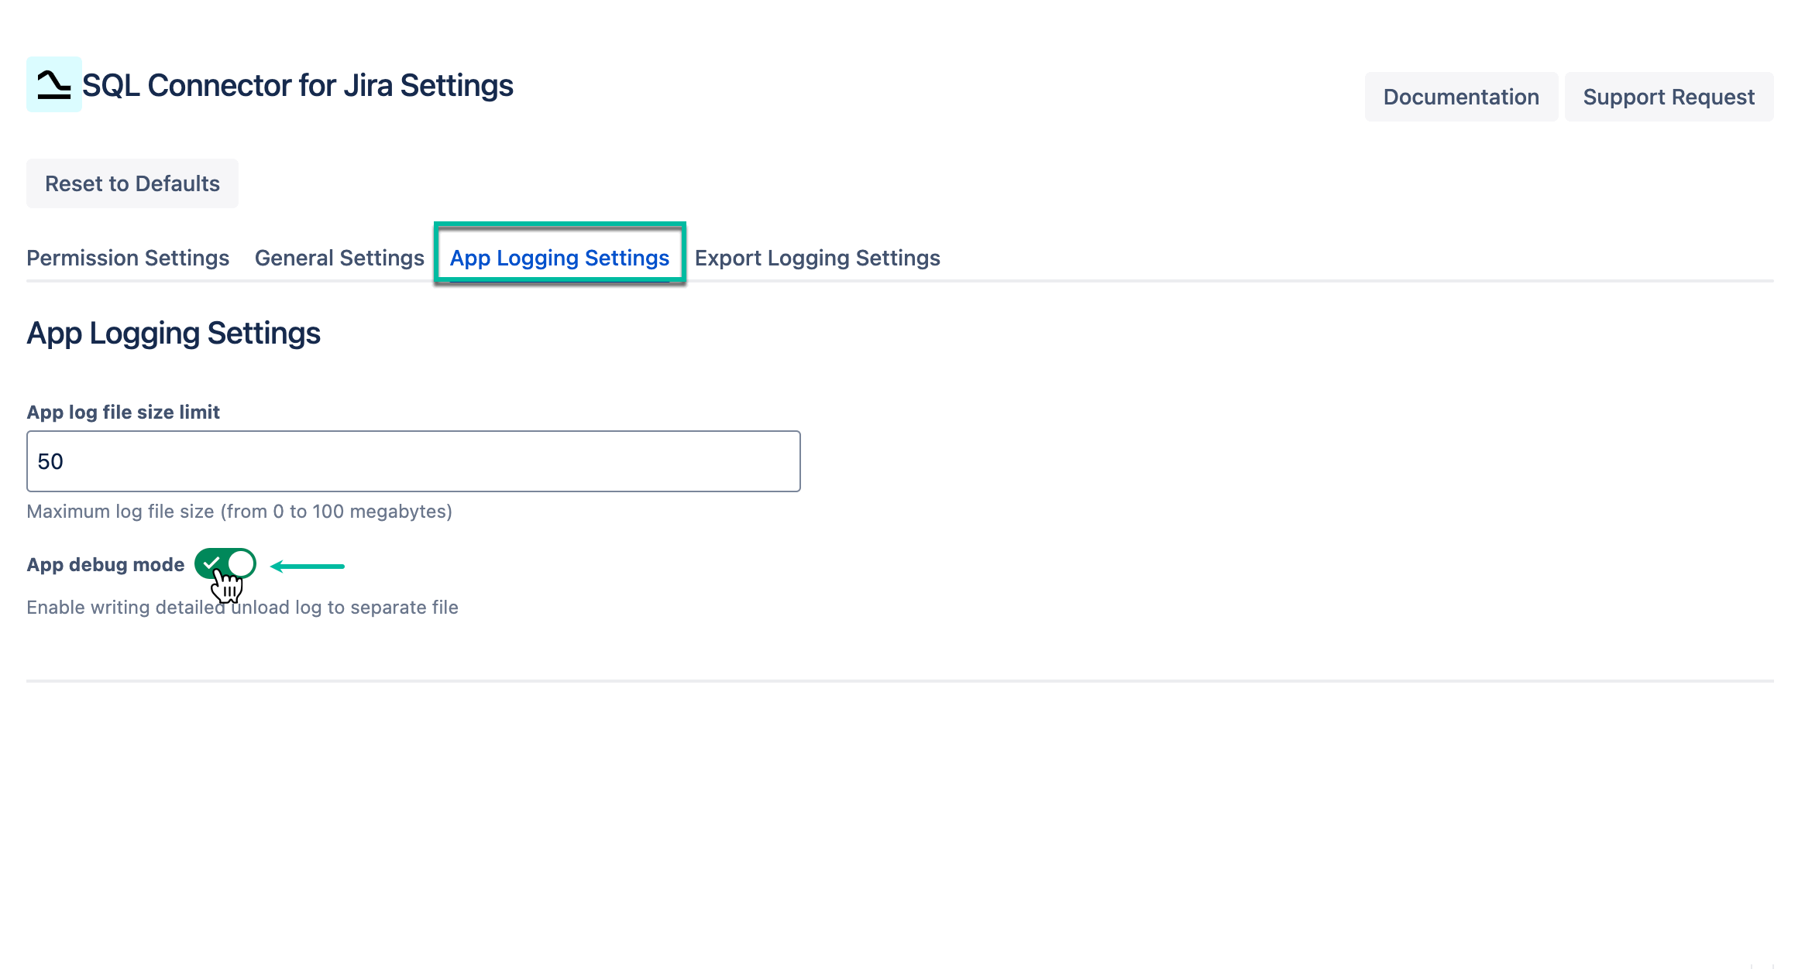Reset all settings to defaults
The image size is (1805, 969).
coord(132,183)
